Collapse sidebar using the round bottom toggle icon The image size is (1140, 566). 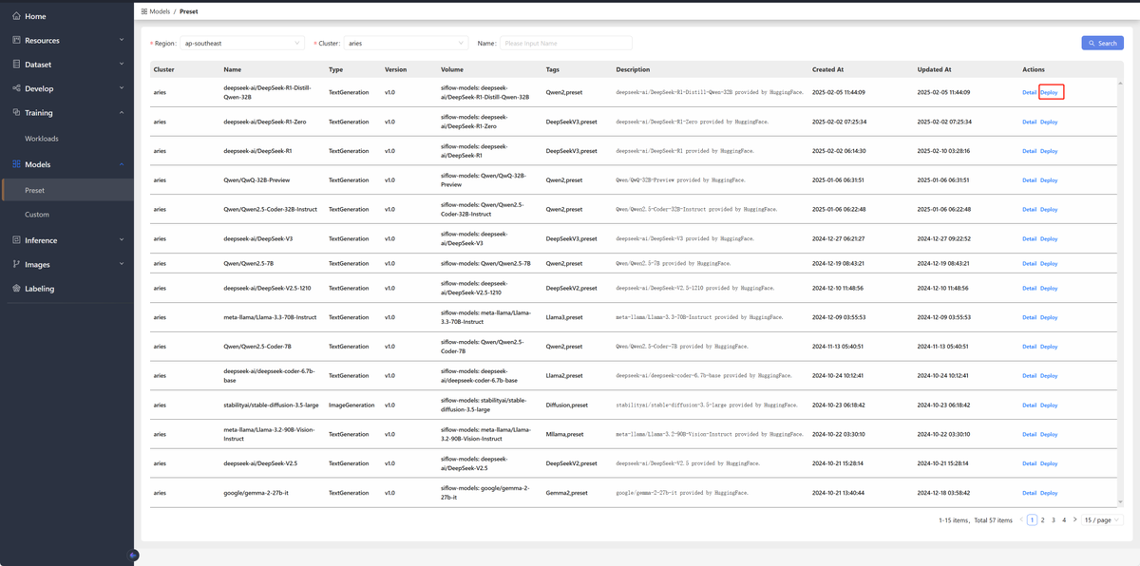(x=133, y=555)
